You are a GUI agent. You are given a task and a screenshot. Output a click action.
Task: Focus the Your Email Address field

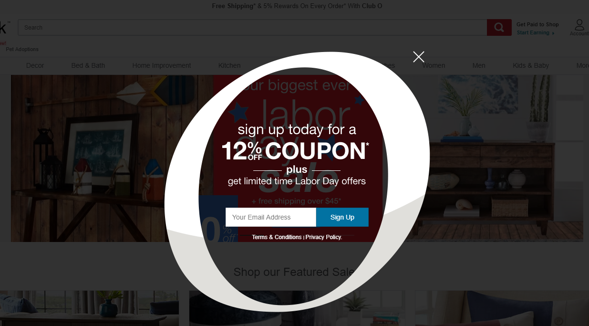tap(270, 217)
